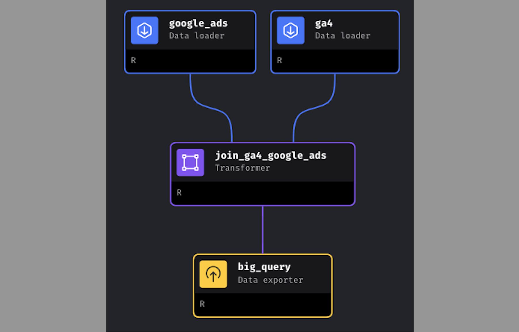Click the join_ga4_google_ads transformer icon
Image resolution: width=519 pixels, height=332 pixels.
point(190,162)
